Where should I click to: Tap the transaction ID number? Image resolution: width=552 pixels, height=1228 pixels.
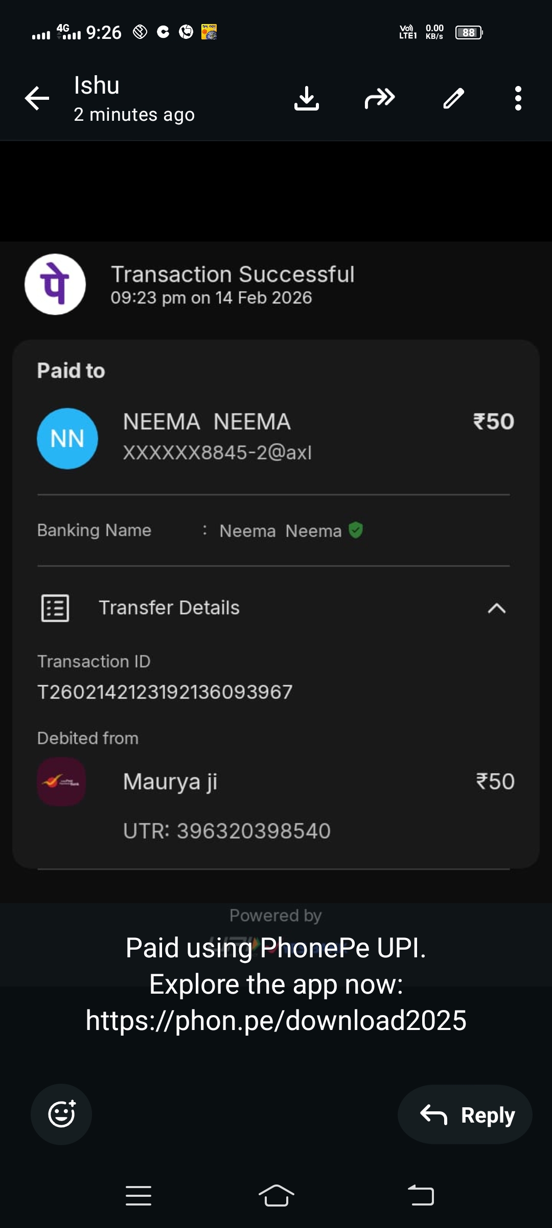(165, 692)
